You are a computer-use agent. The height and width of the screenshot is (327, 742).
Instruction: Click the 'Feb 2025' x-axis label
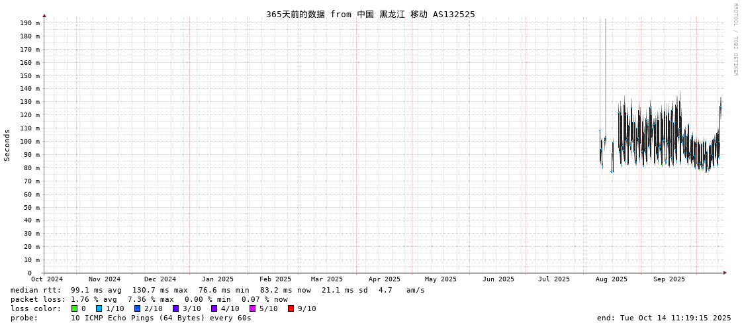pyautogui.click(x=275, y=279)
